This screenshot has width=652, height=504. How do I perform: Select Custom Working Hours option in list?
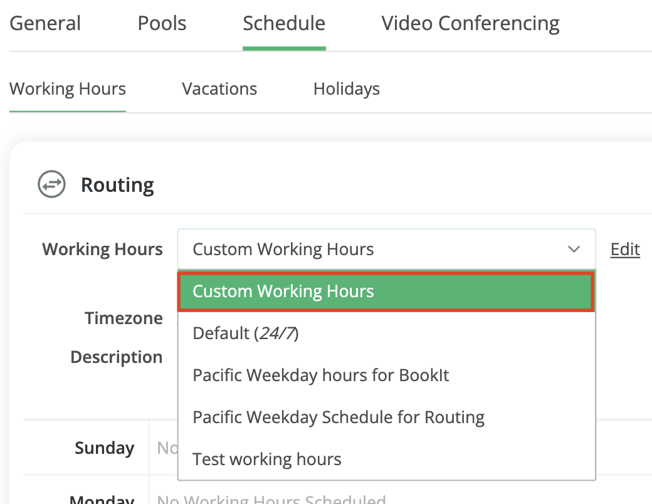coord(386,291)
